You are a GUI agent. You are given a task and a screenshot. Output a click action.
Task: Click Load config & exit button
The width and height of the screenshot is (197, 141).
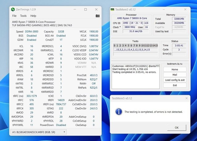pos(175,80)
